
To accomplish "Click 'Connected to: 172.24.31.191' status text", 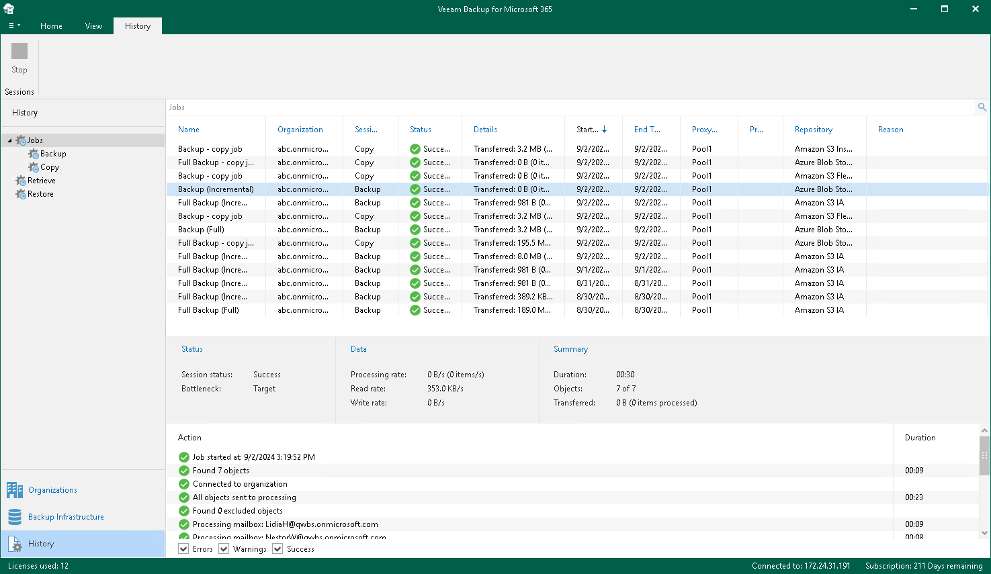I will tap(801, 566).
